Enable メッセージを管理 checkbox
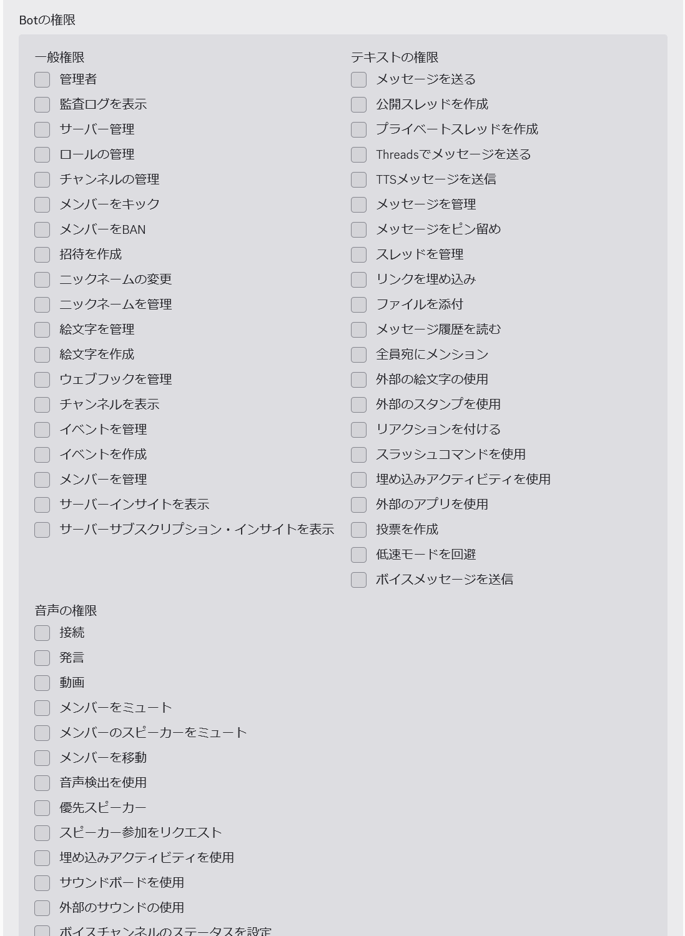The height and width of the screenshot is (936, 685). [x=358, y=204]
